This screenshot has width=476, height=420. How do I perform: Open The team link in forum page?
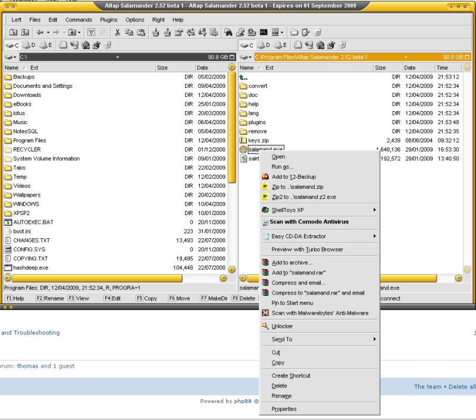(427, 386)
